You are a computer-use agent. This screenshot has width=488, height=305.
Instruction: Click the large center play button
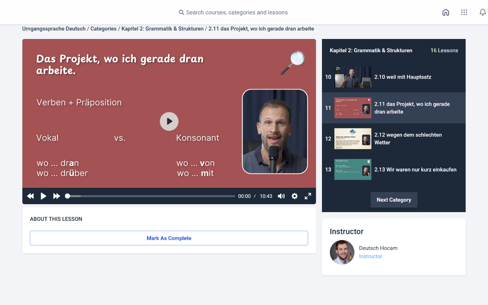pyautogui.click(x=169, y=121)
